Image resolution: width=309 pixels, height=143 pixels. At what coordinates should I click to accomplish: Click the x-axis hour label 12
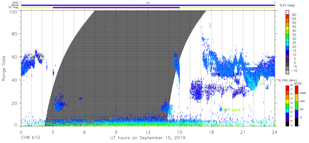[148, 132]
